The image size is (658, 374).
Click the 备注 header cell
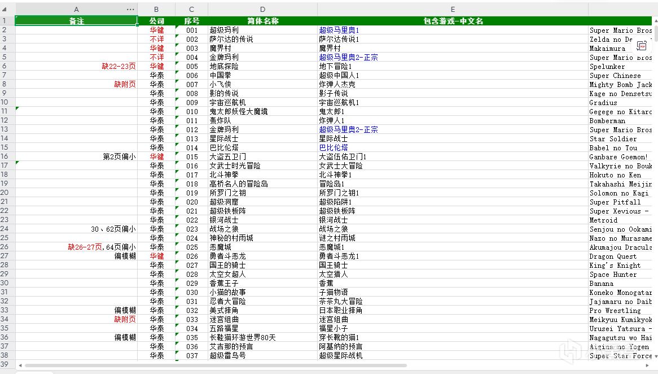pyautogui.click(x=76, y=21)
